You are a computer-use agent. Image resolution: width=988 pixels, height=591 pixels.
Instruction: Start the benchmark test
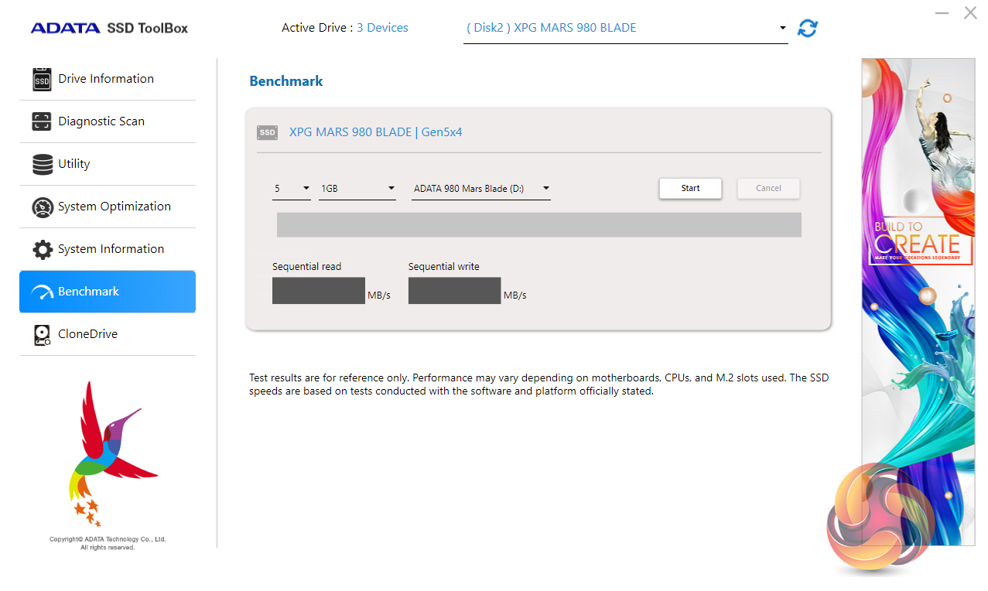pyautogui.click(x=690, y=188)
